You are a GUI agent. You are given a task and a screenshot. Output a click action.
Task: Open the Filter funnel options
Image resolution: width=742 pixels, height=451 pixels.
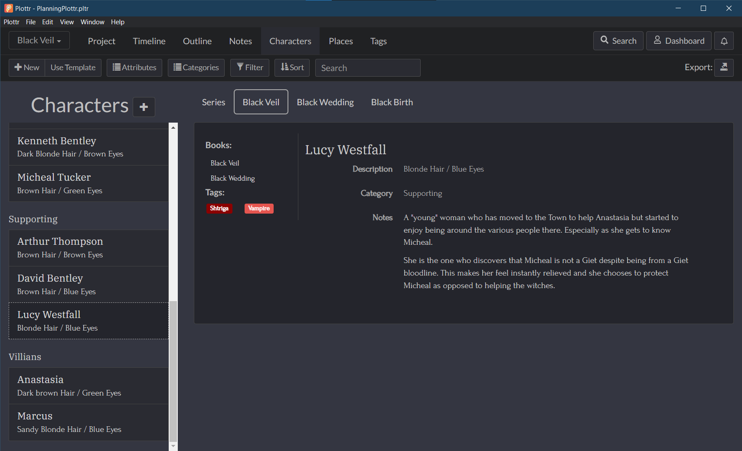click(x=250, y=68)
